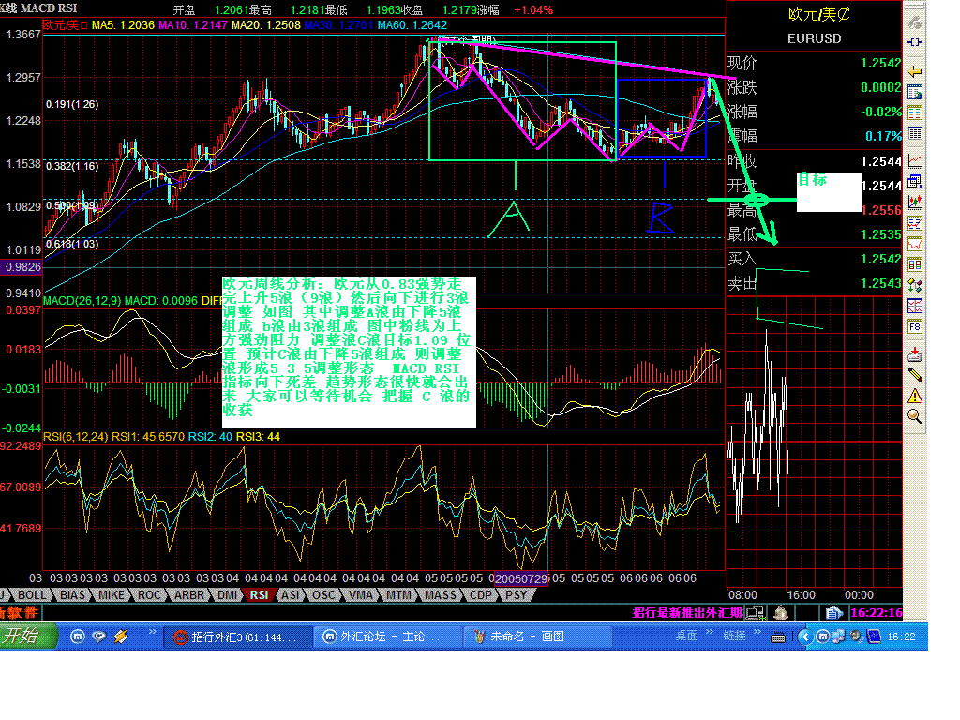Image resolution: width=960 pixels, height=720 pixels.
Task: Select the candlestick chart icon
Action: pyautogui.click(x=915, y=202)
